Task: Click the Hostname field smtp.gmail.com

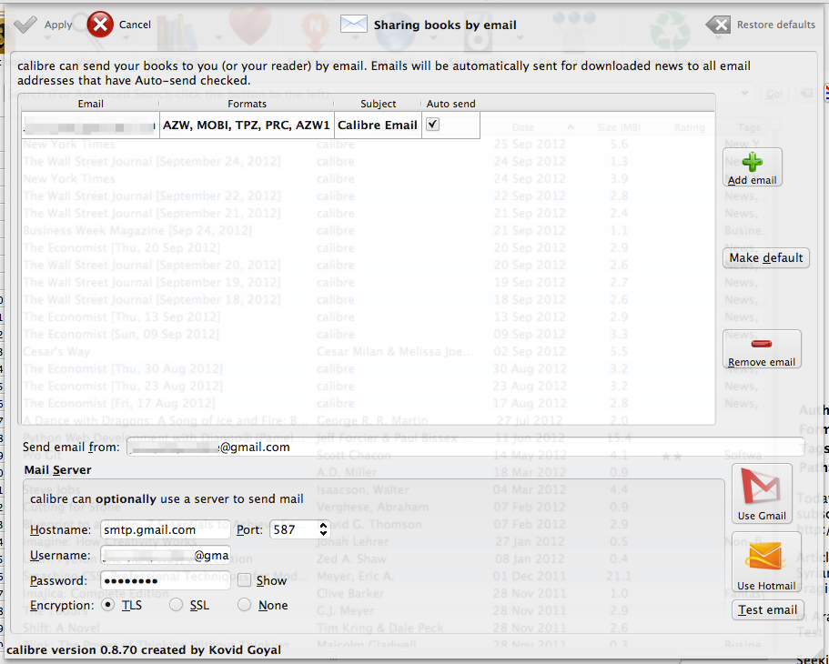Action: (165, 529)
